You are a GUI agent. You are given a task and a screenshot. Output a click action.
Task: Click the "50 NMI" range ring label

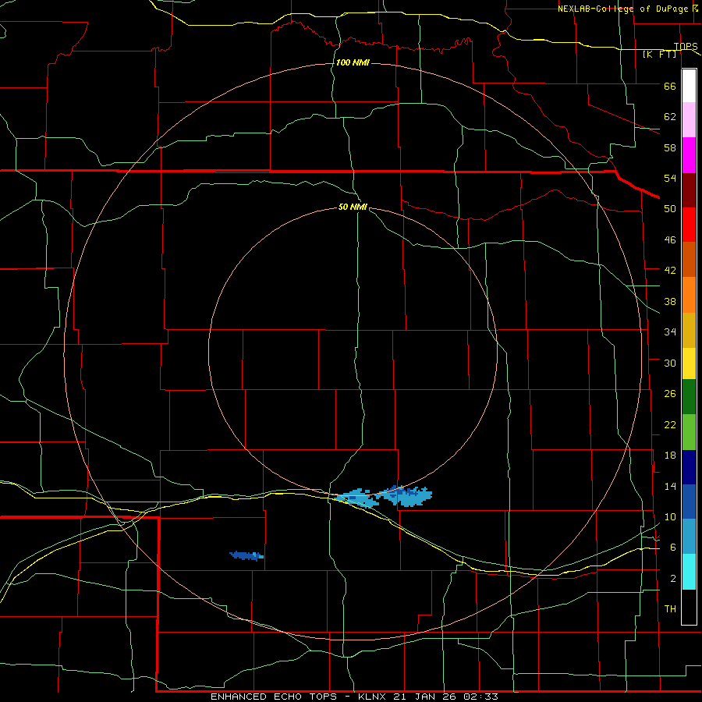[353, 207]
